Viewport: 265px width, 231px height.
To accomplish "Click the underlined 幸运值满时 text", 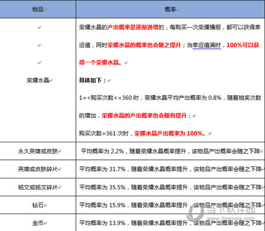I will tap(207, 45).
